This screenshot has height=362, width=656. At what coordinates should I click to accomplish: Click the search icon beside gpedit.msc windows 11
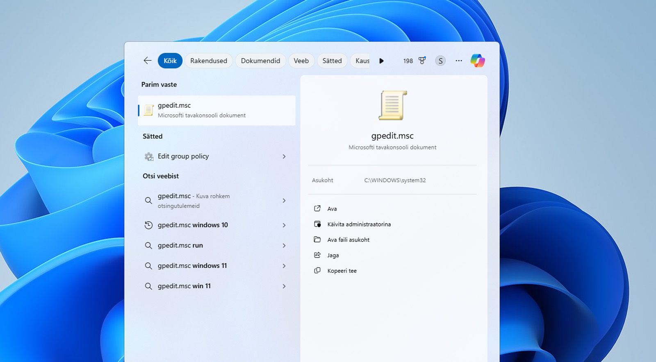click(x=148, y=266)
